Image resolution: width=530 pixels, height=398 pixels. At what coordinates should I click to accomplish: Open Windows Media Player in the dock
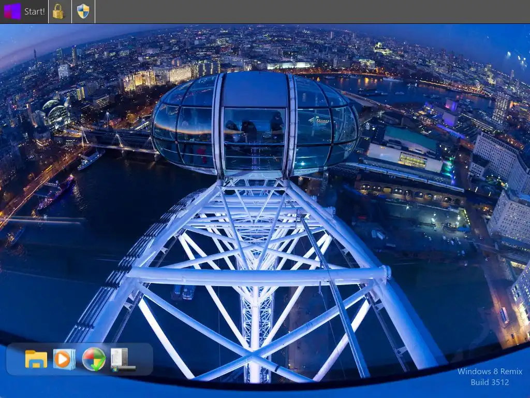(64, 359)
